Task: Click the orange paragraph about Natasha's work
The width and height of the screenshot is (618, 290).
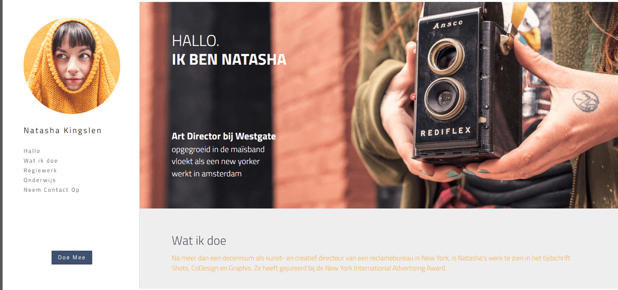Action: (371, 263)
